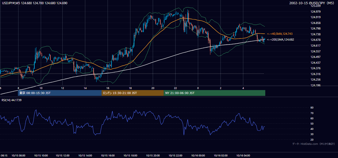The image size is (338, 158).
Task: Click hour tick 18 under price chart
Action: [130, 88]
